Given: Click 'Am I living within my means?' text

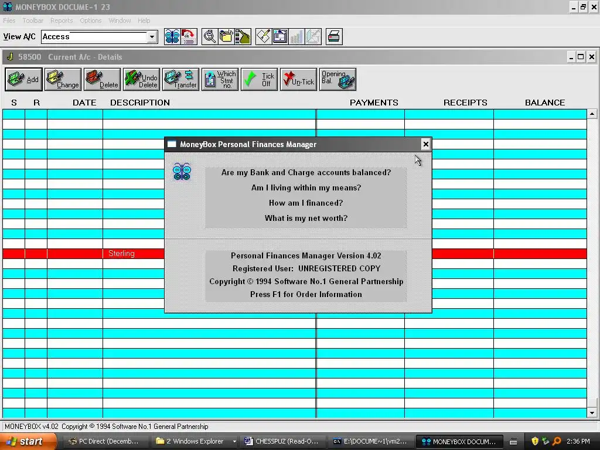Looking at the screenshot, I should click(306, 188).
